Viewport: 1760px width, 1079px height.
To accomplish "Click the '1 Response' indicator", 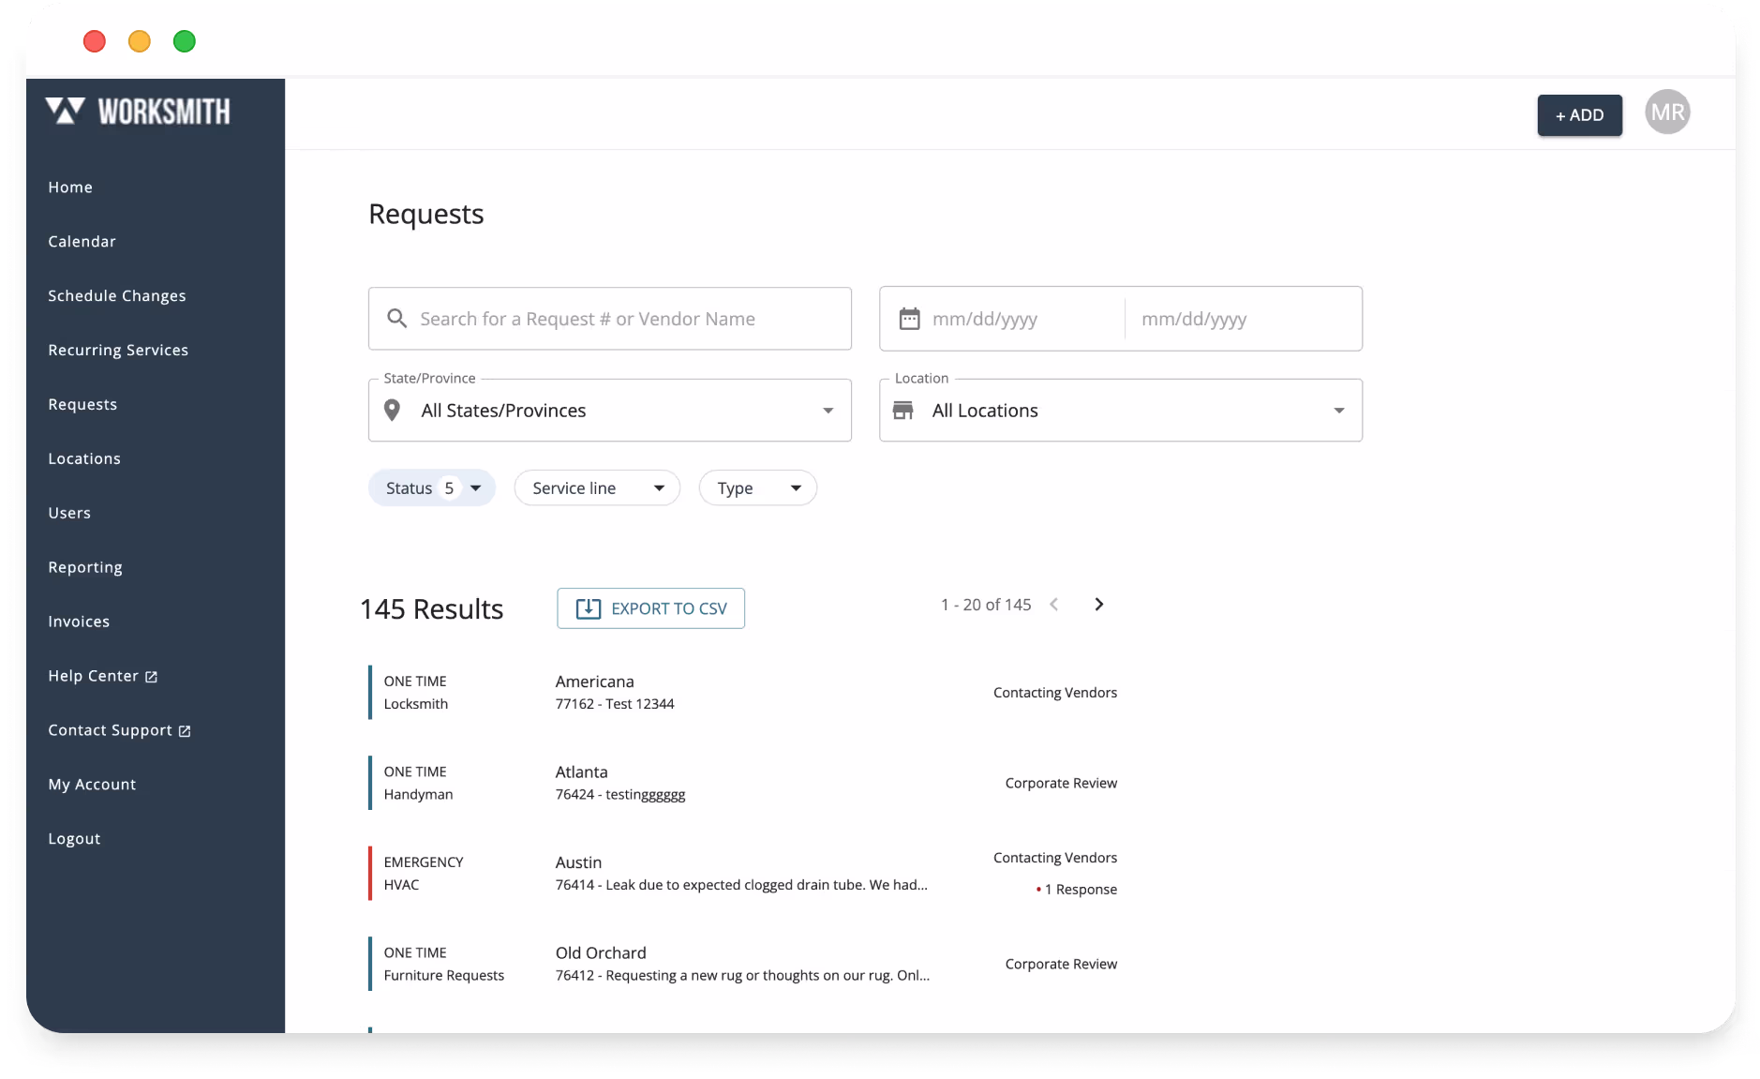I will click(x=1076, y=890).
